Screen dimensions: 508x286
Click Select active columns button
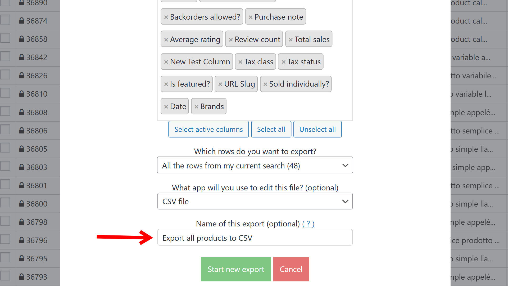208,129
